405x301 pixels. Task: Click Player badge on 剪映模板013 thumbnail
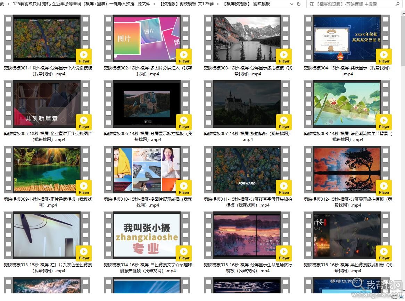(x=84, y=253)
